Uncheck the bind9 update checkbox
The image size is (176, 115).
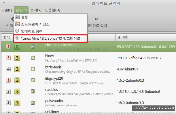point(33,58)
